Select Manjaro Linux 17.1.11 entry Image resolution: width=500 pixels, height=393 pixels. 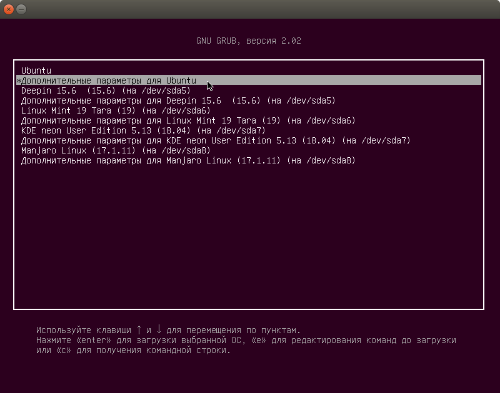click(x=249, y=150)
